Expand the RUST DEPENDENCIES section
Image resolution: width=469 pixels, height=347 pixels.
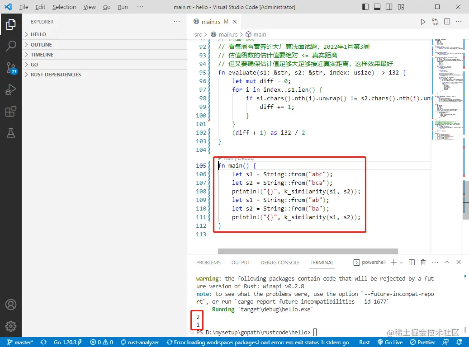(x=104, y=75)
